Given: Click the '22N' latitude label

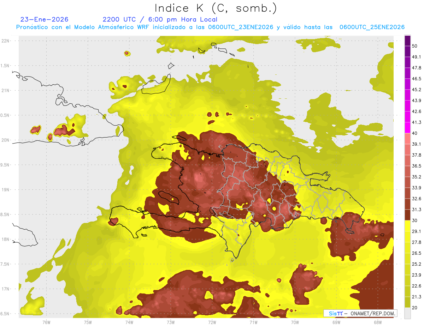Looking at the screenshot, I should (6, 41).
